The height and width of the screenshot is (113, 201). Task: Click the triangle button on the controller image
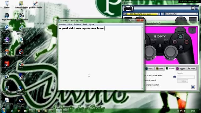tap(181, 37)
